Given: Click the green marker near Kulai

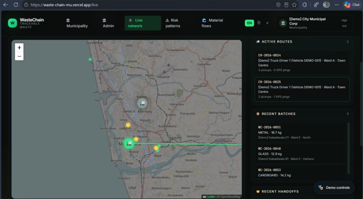Looking at the screenshot, I should pyautogui.click(x=90, y=60).
